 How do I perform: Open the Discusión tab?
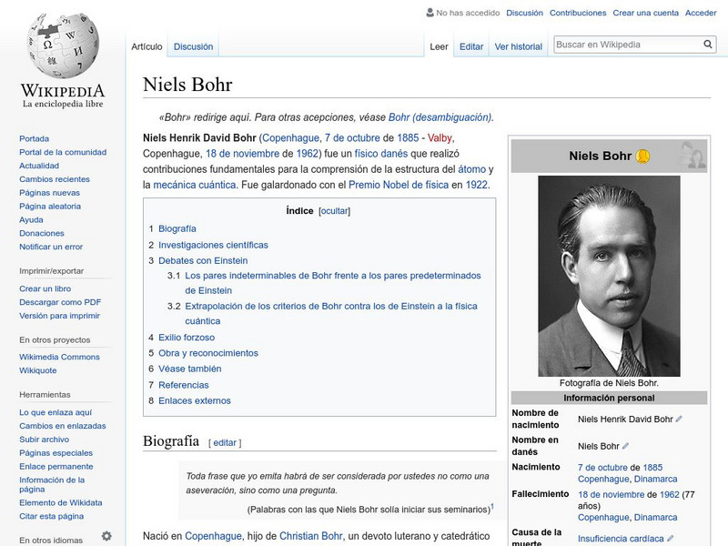pos(193,46)
